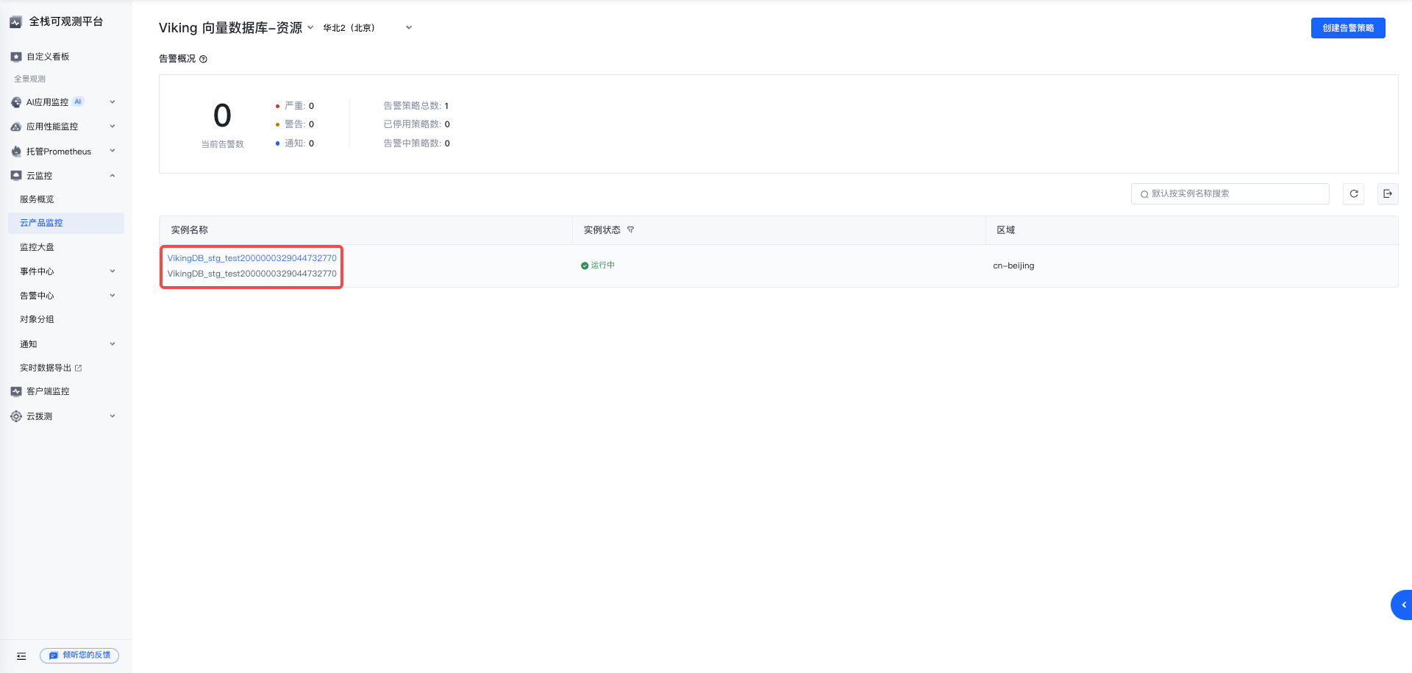Click the 严重 alarm count
This screenshot has width=1412, height=673.
311,106
